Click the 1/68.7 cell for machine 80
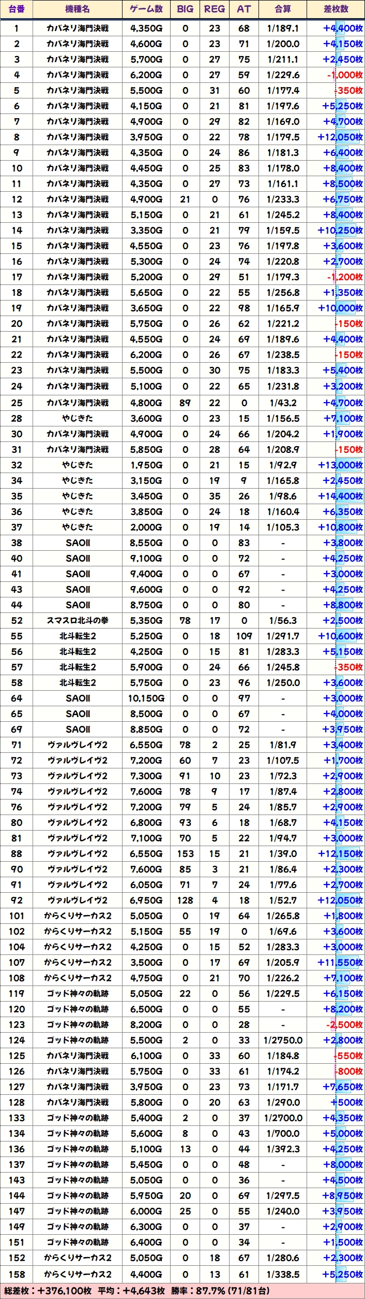 point(283,822)
